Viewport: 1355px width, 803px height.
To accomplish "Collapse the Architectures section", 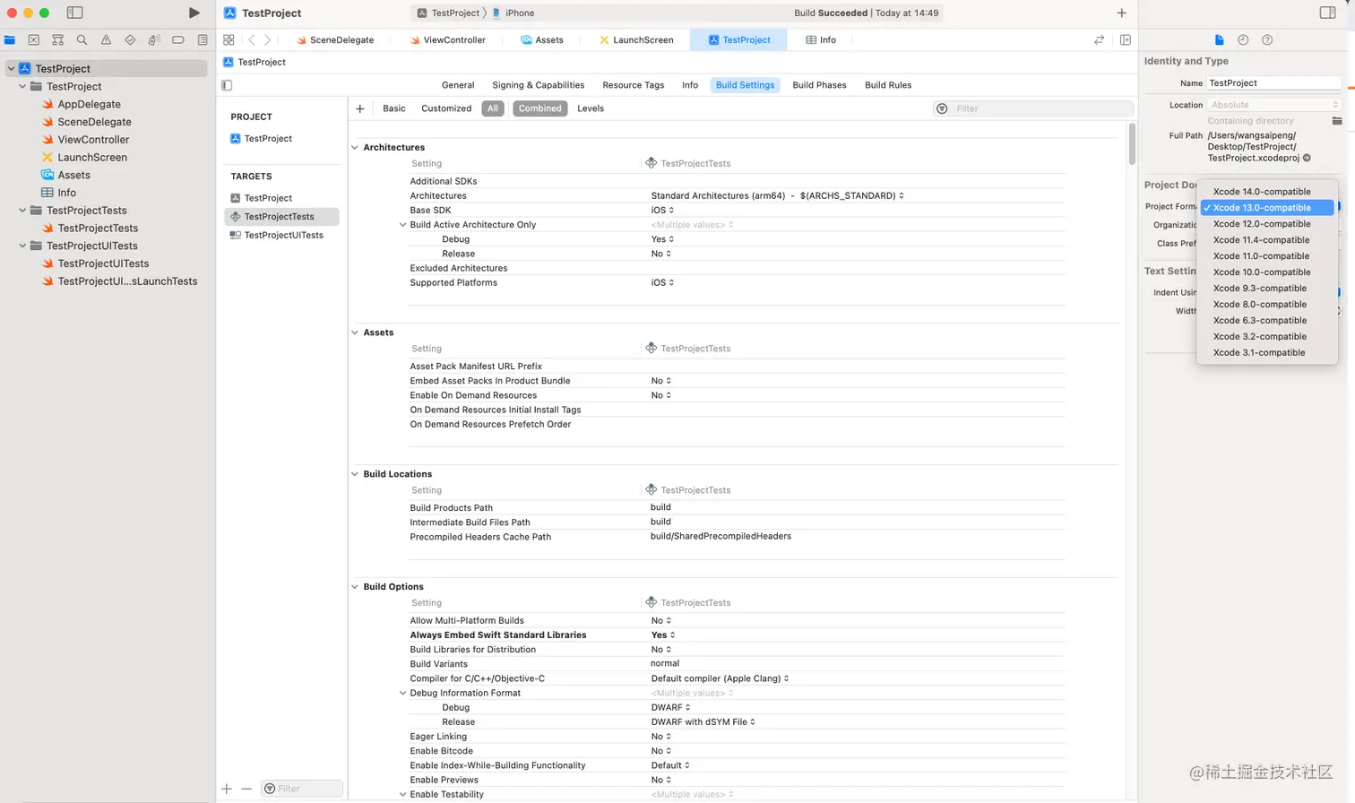I will point(355,147).
